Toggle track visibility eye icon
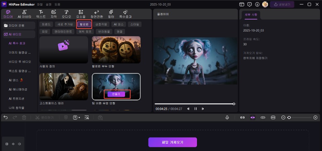The height and width of the screenshot is (151, 322). coord(13,144)
